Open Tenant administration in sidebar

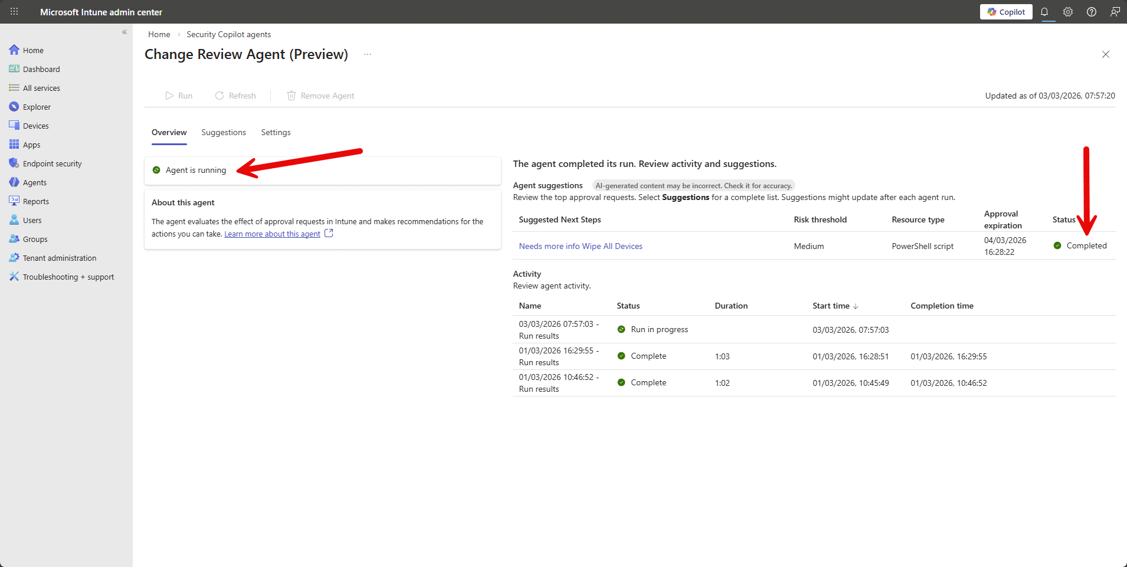(x=59, y=258)
